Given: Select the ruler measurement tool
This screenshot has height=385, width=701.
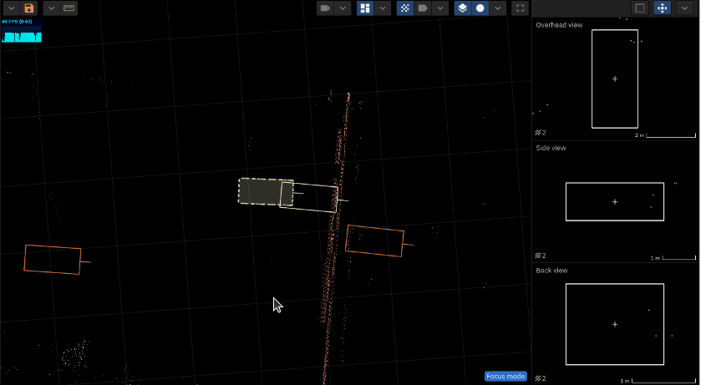Looking at the screenshot, I should tap(69, 8).
